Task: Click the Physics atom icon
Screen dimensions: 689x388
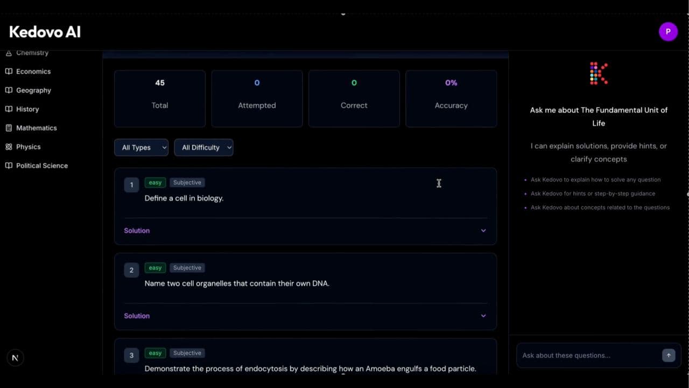Action: 10,147
